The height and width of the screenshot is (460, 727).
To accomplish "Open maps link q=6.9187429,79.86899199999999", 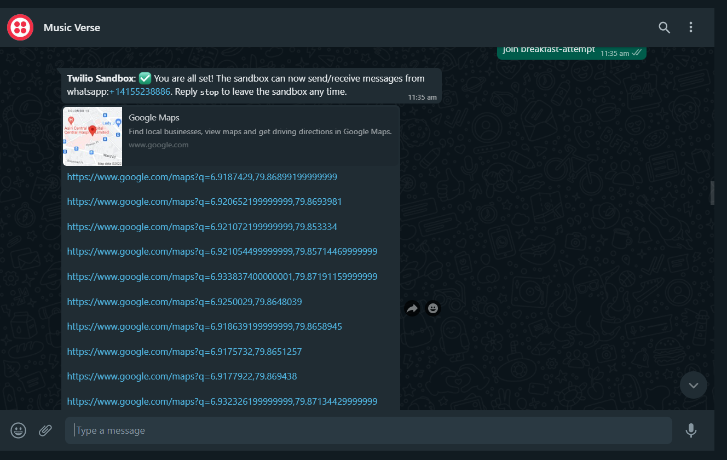I will pyautogui.click(x=202, y=177).
